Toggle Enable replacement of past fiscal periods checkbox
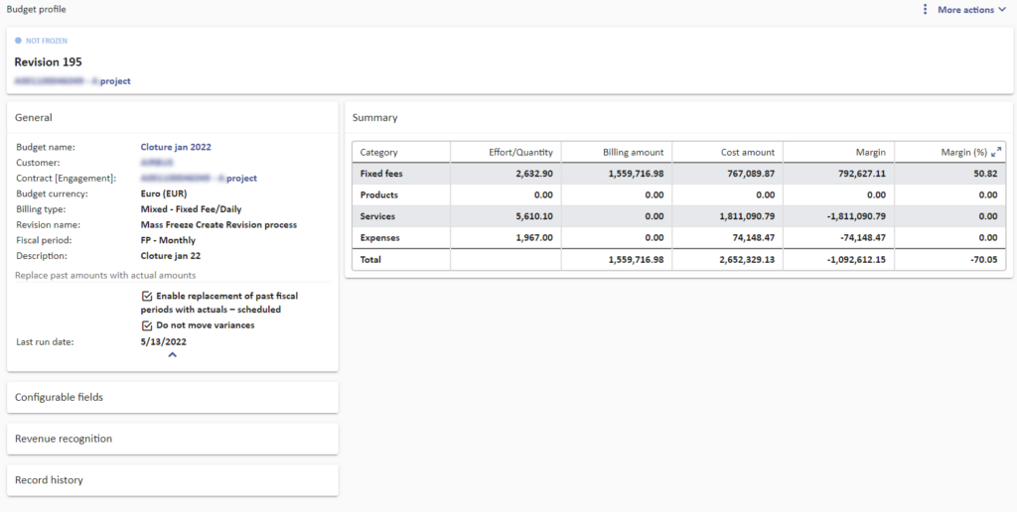The height and width of the screenshot is (512, 1017). tap(147, 296)
